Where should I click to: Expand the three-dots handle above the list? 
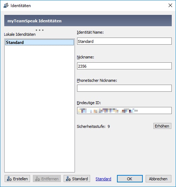40,30
